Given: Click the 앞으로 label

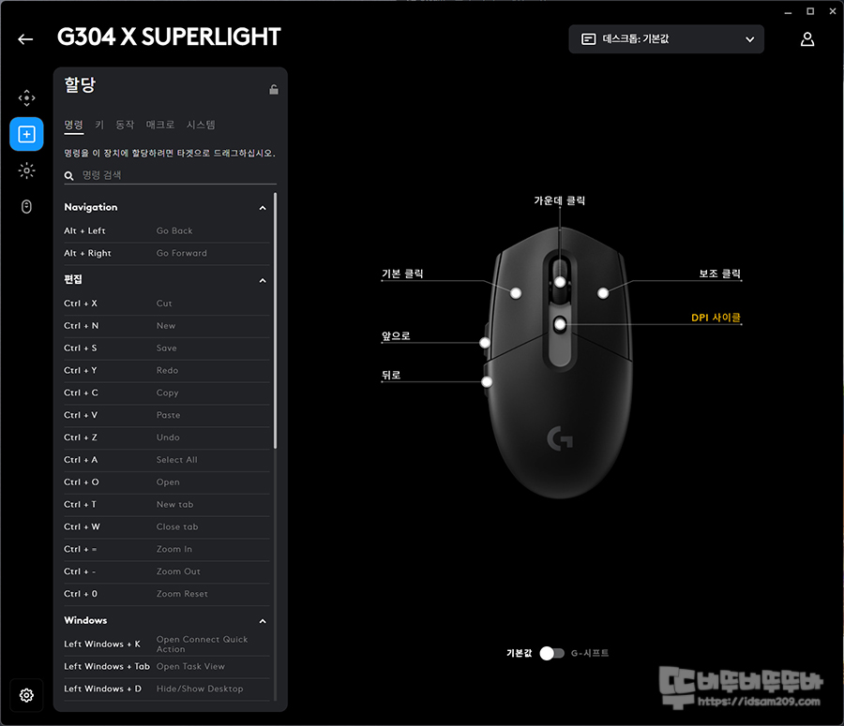Looking at the screenshot, I should (x=396, y=336).
